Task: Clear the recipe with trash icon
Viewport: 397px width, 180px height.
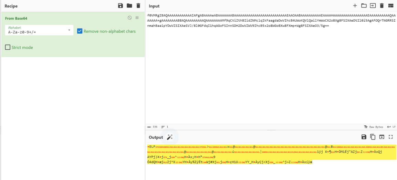Action: pyautogui.click(x=138, y=5)
